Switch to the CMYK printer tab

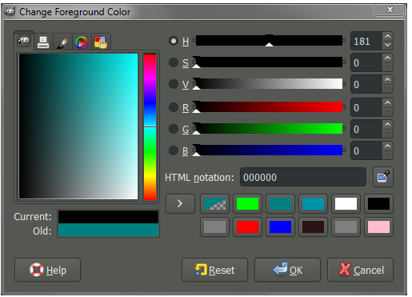coord(43,42)
